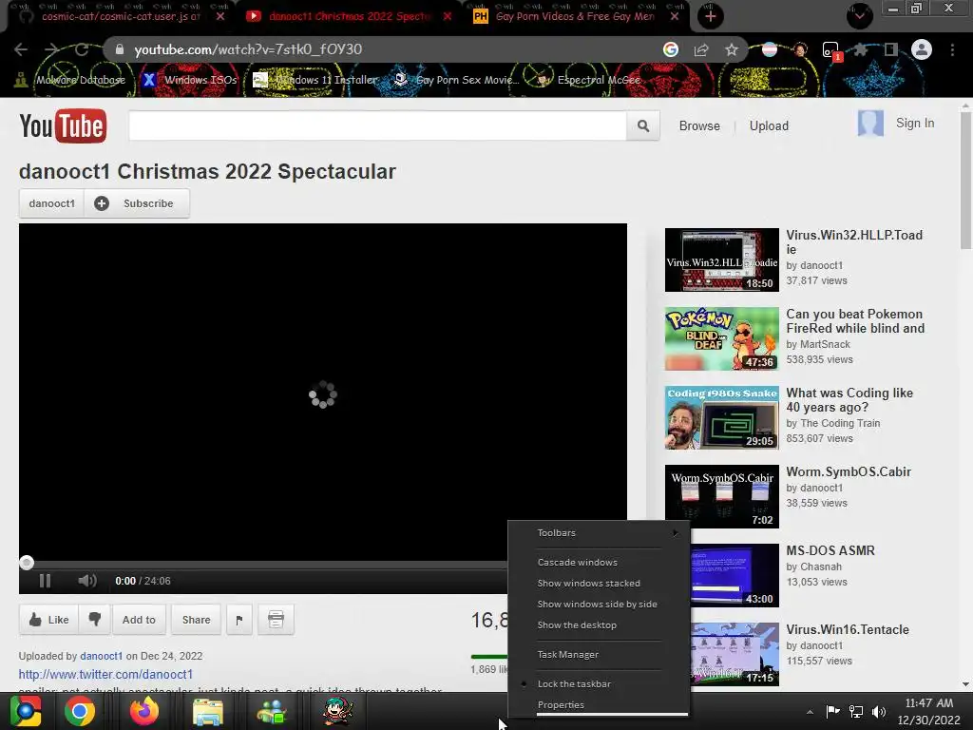The height and width of the screenshot is (730, 973).
Task: Click the thumbs-down dislike icon
Action: [x=94, y=619]
